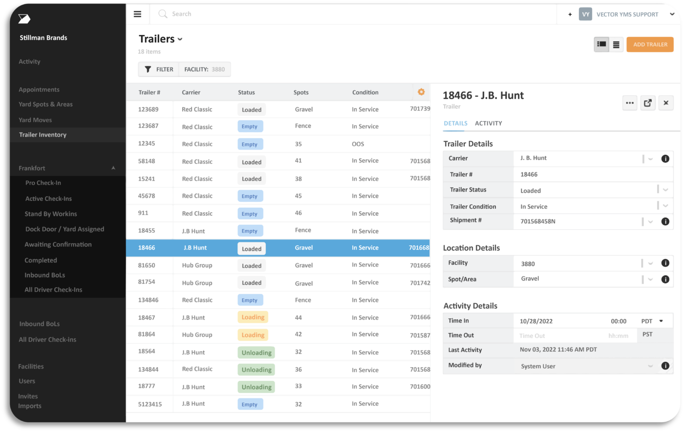Collapse the Frankfort section chevron

tap(113, 167)
